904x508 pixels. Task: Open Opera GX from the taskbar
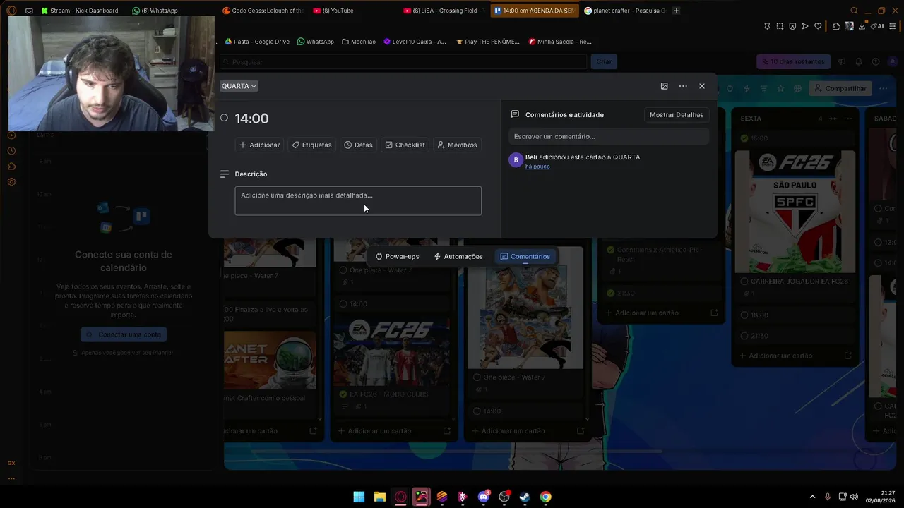point(400,497)
